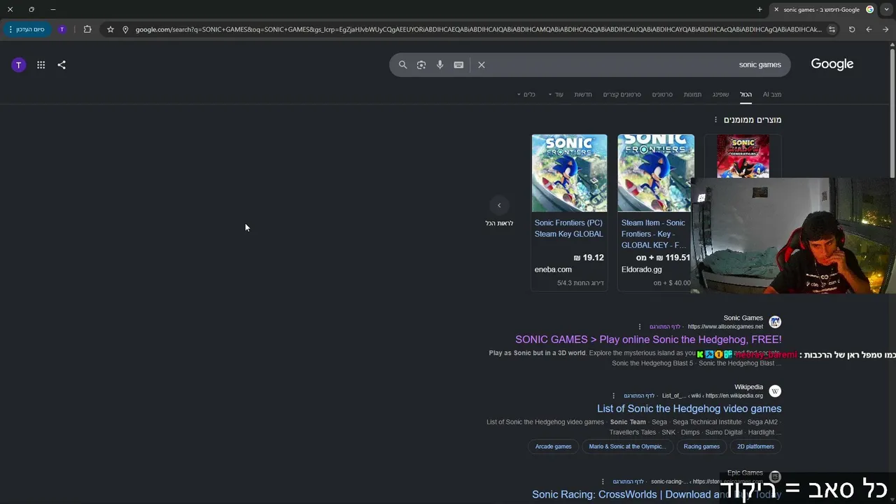Open the site settings tune icon in address bar
This screenshot has height=504, width=896.
[x=832, y=29]
